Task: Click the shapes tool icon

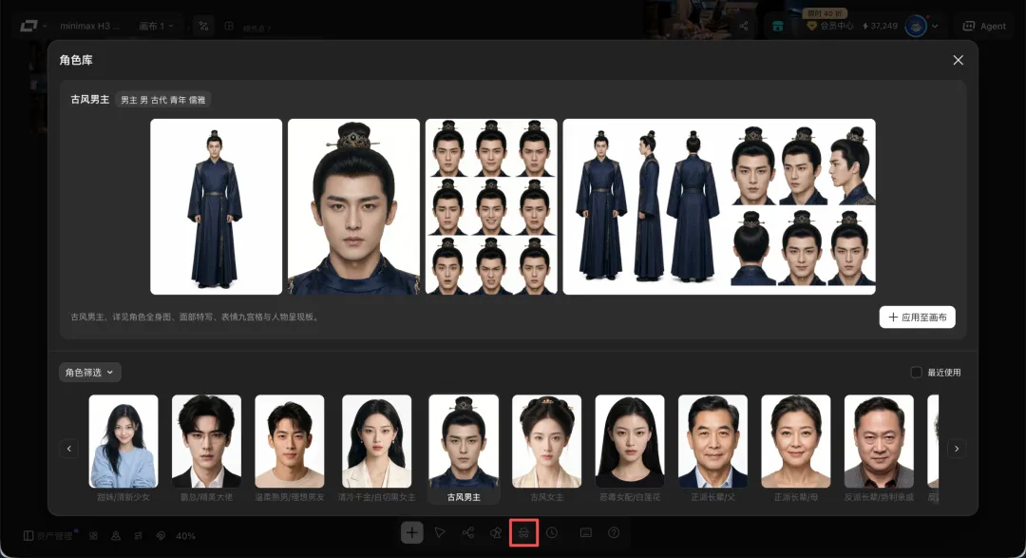Action: click(x=496, y=532)
